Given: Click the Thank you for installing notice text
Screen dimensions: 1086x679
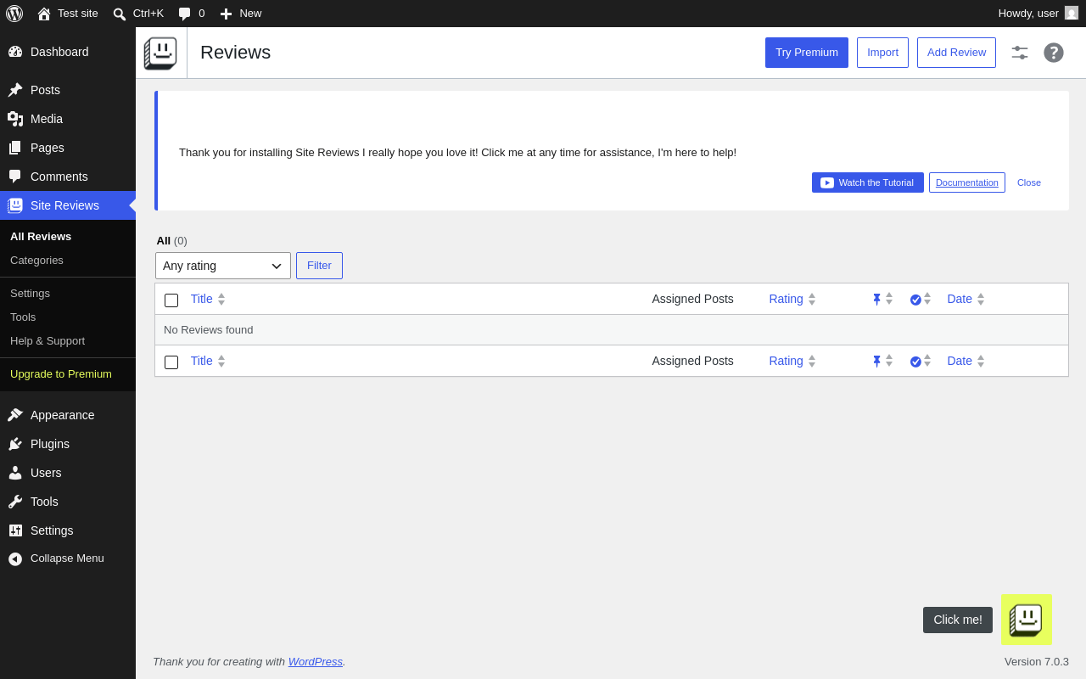Looking at the screenshot, I should click(x=457, y=153).
